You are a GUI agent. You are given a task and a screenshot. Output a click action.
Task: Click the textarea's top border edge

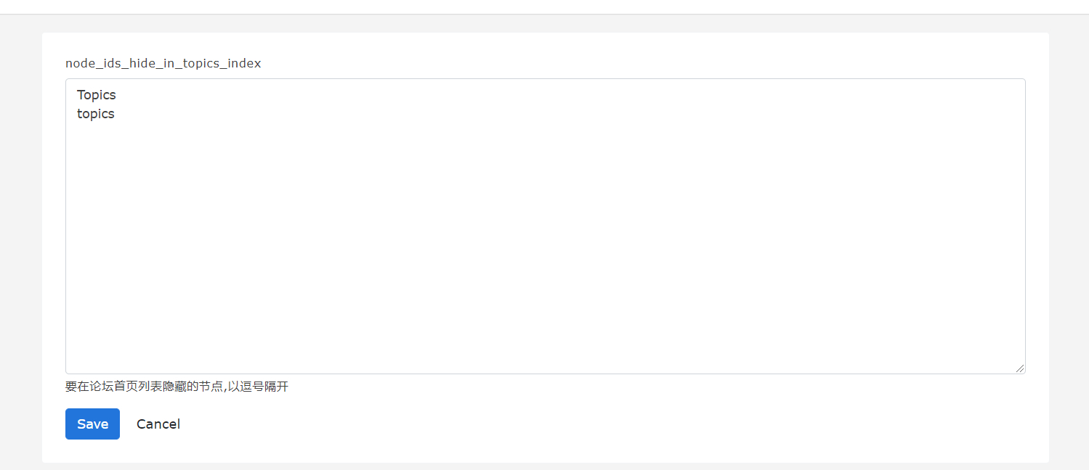click(545, 79)
